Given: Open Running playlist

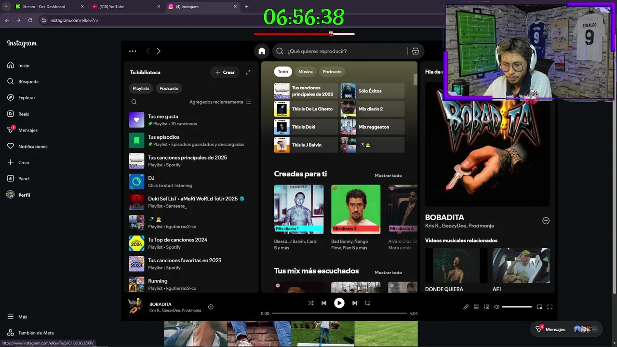Looking at the screenshot, I should coord(190,284).
